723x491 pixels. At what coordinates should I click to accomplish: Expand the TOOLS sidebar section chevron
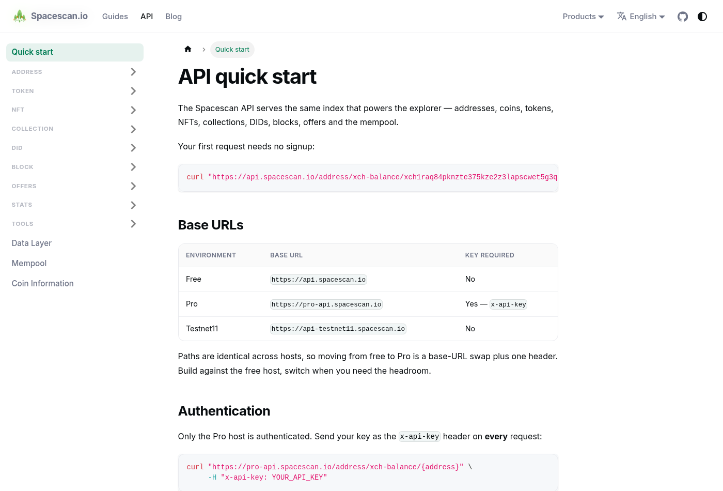tap(133, 224)
